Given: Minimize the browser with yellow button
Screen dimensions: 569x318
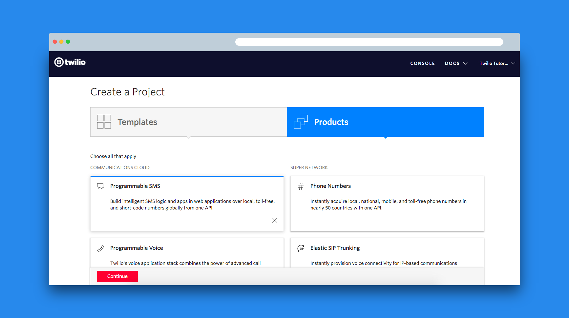Looking at the screenshot, I should coord(61,42).
